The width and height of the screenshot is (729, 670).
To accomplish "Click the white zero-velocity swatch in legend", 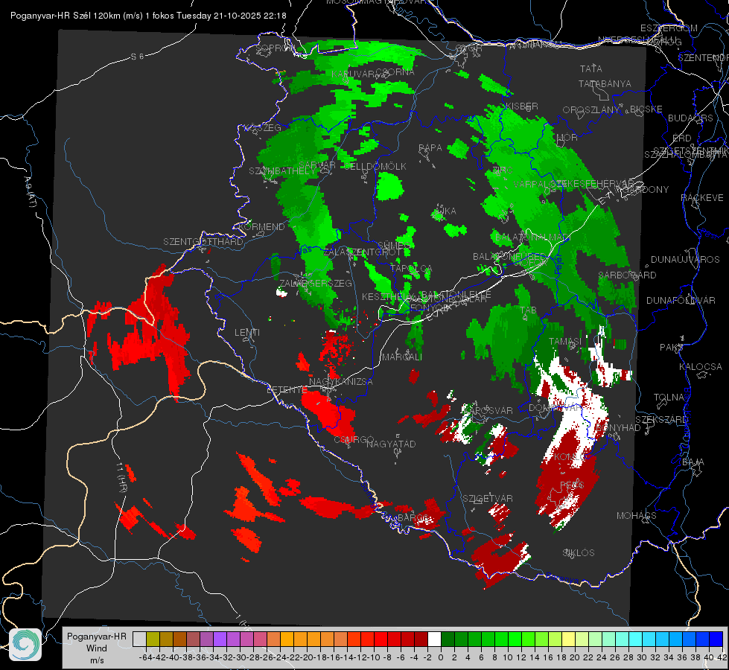I will pyautogui.click(x=434, y=639).
